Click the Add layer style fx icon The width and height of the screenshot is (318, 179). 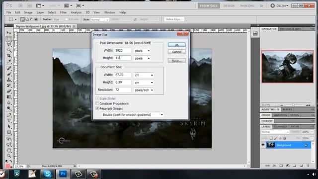click(274, 166)
